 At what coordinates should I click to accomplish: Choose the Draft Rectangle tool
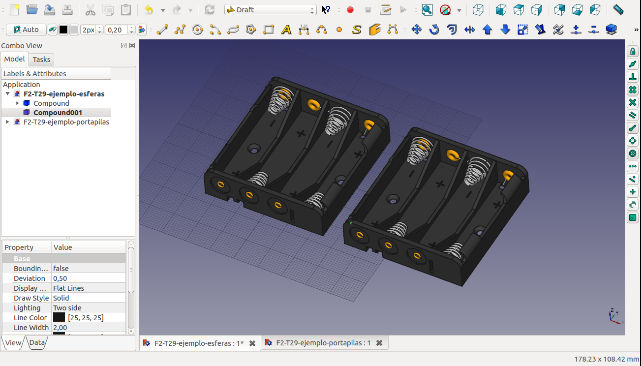pos(269,30)
